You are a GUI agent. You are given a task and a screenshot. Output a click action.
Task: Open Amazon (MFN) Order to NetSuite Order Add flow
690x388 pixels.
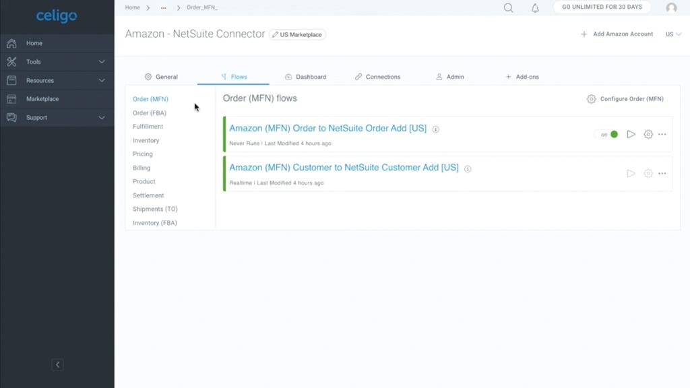coord(328,129)
